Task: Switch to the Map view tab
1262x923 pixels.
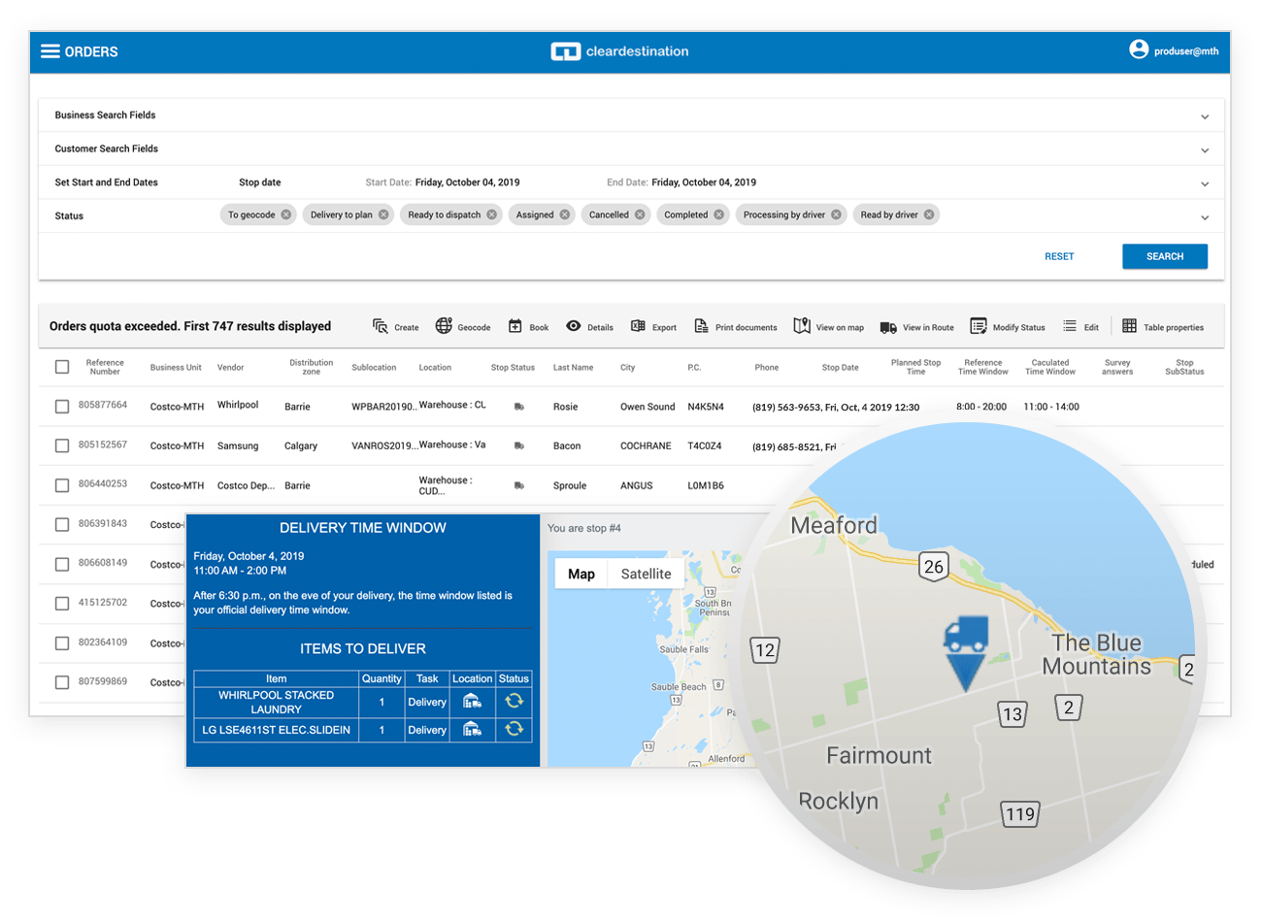Action: click(x=581, y=574)
